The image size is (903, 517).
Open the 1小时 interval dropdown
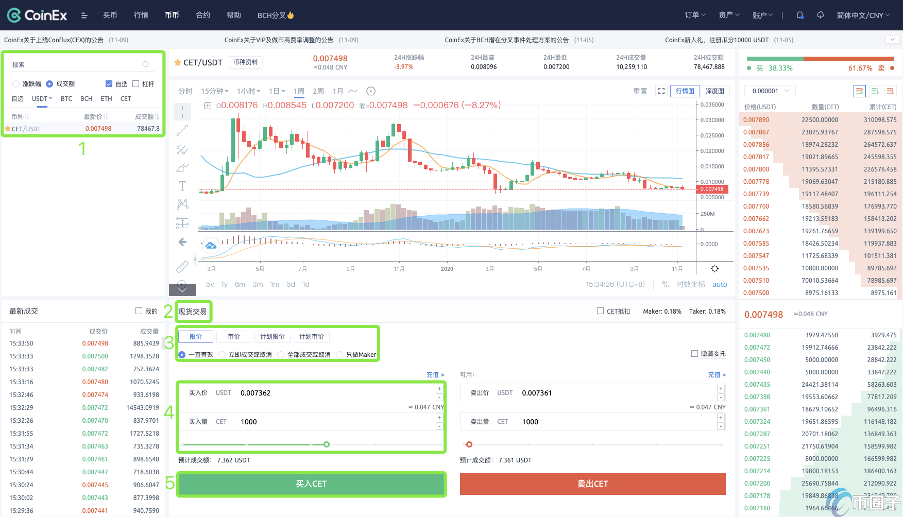249,91
